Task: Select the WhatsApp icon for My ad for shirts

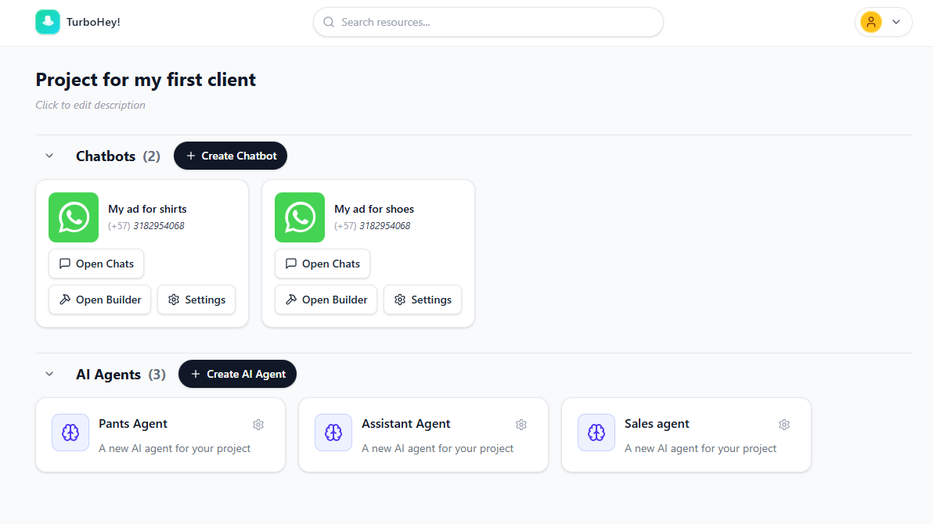Action: click(73, 217)
